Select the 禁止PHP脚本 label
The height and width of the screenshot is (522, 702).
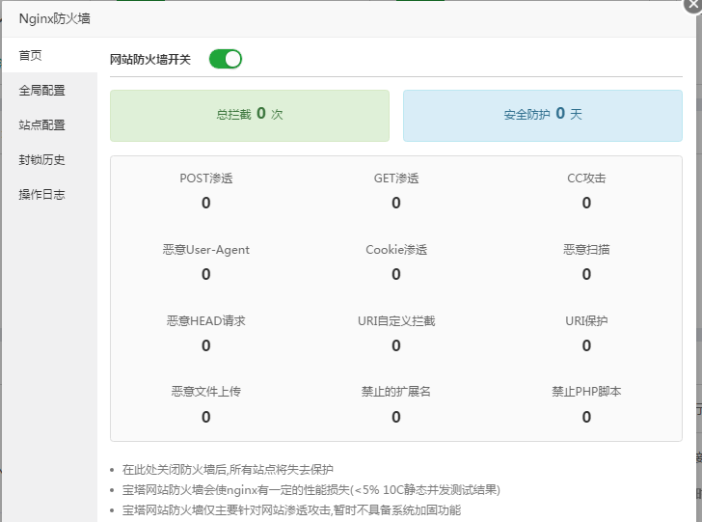tap(586, 392)
